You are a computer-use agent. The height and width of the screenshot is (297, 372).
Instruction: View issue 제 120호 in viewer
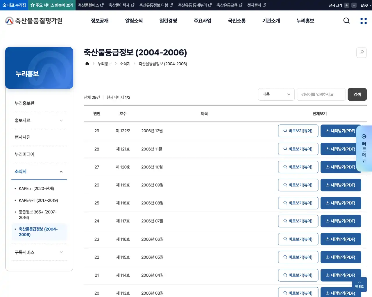pos(298,167)
